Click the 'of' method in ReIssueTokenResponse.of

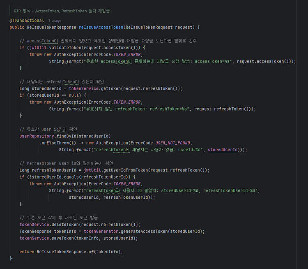click(x=91, y=252)
